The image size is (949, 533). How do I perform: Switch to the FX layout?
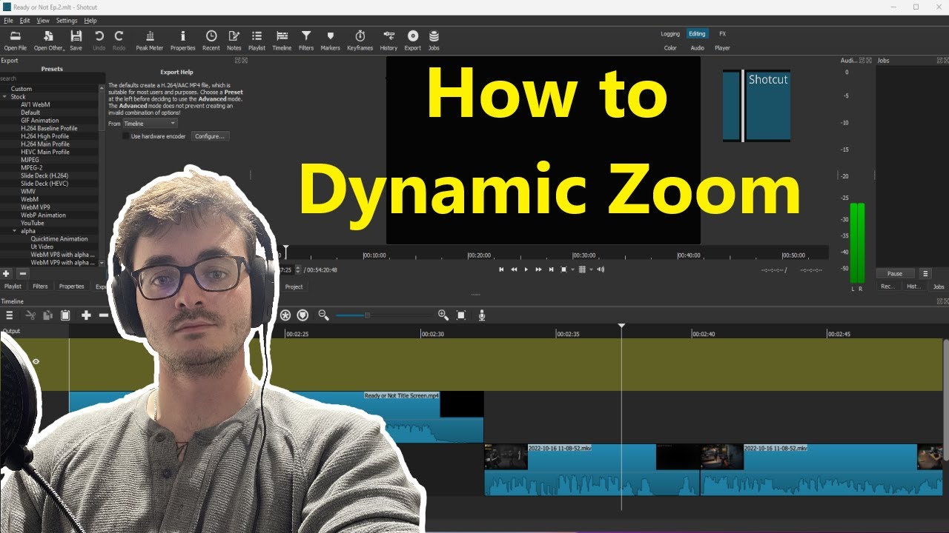pos(723,34)
